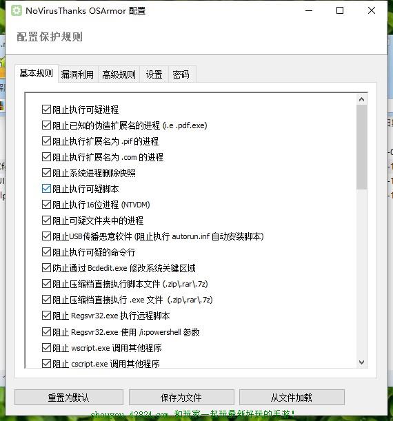This screenshot has width=393, height=421.
Task: Toggle the 阻止执行可疑脚本 checkbox
Action: (x=46, y=189)
